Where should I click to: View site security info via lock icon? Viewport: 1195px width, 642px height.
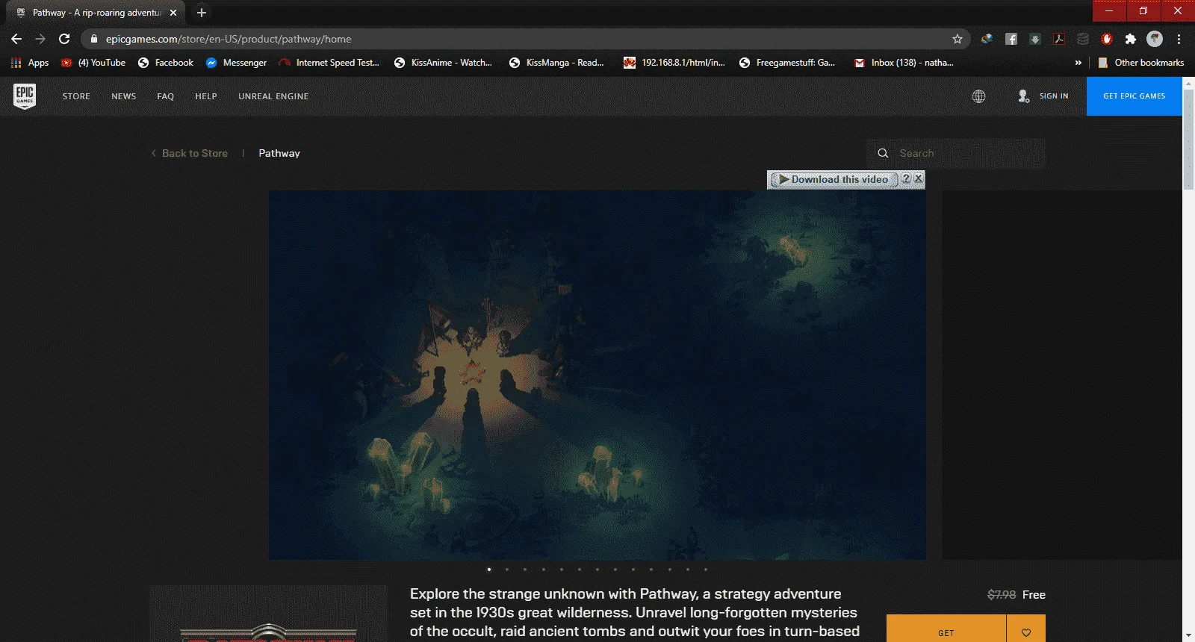point(94,39)
